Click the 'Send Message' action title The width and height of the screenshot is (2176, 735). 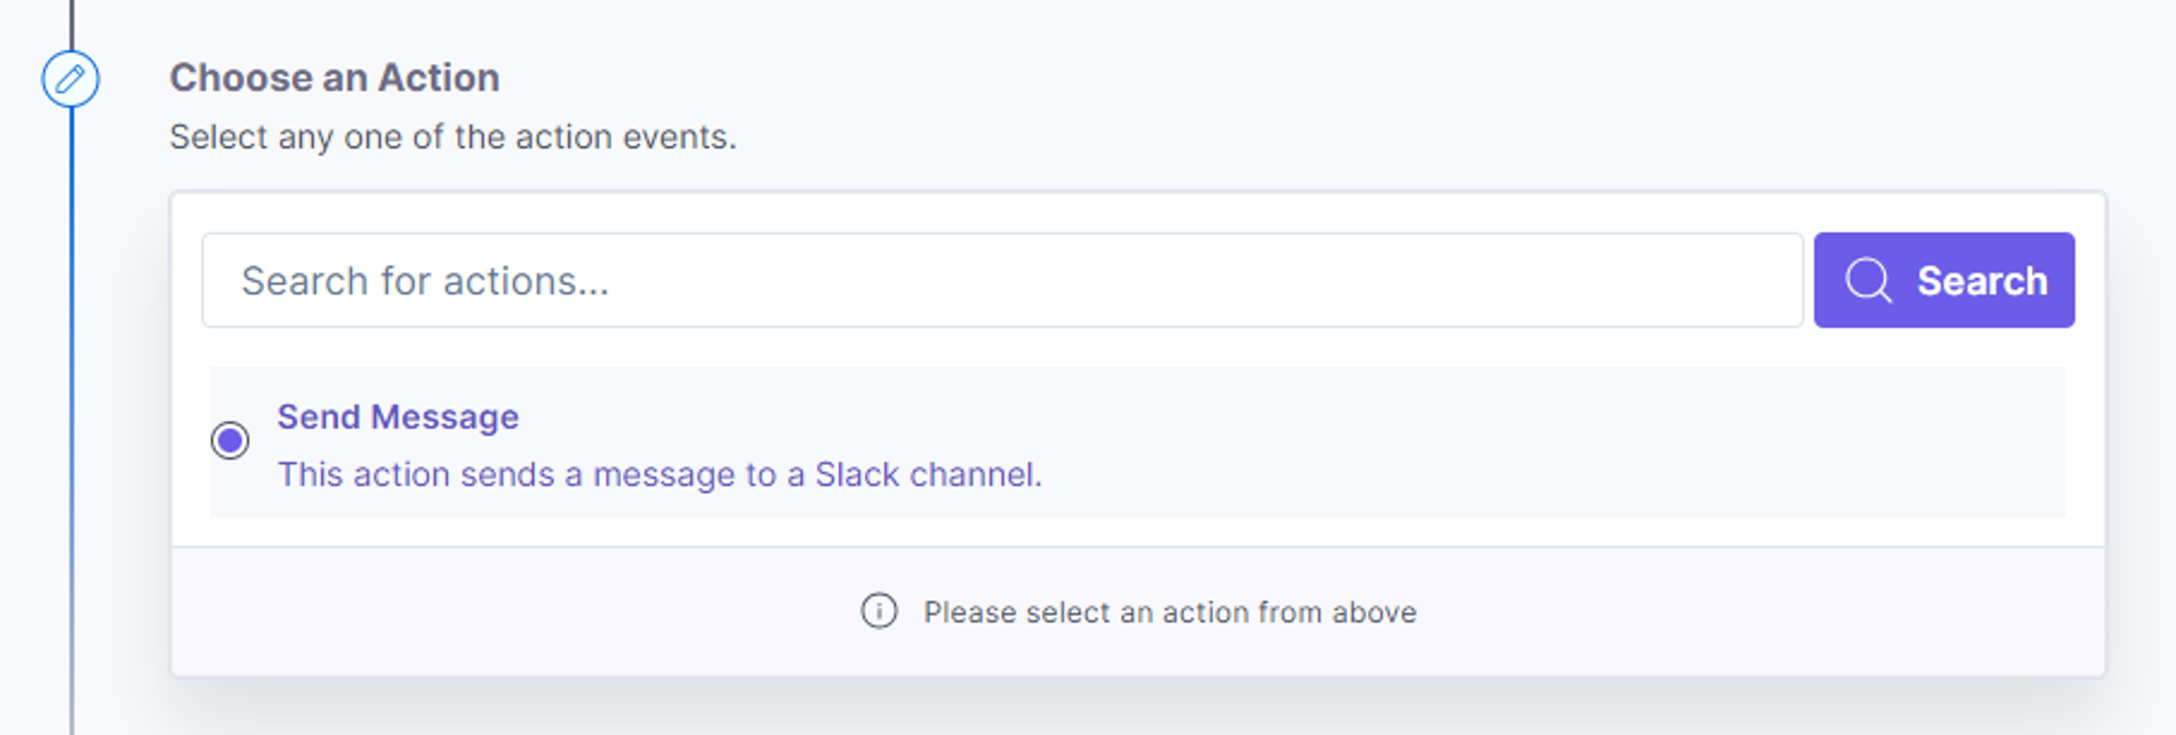click(398, 417)
